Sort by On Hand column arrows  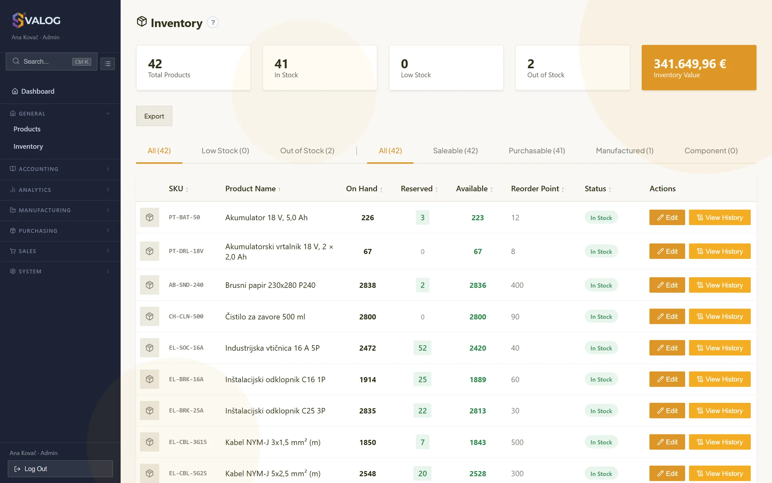(x=381, y=189)
